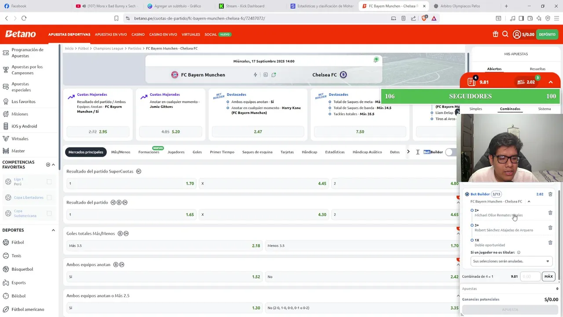Screen dimensions: 563x317
Task: Collapse the bet slip header chevron
Action: 551,82
